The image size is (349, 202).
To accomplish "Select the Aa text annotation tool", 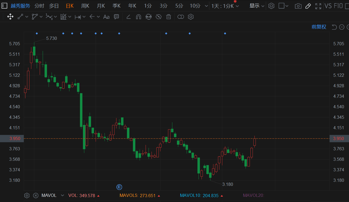I will 106,17.
